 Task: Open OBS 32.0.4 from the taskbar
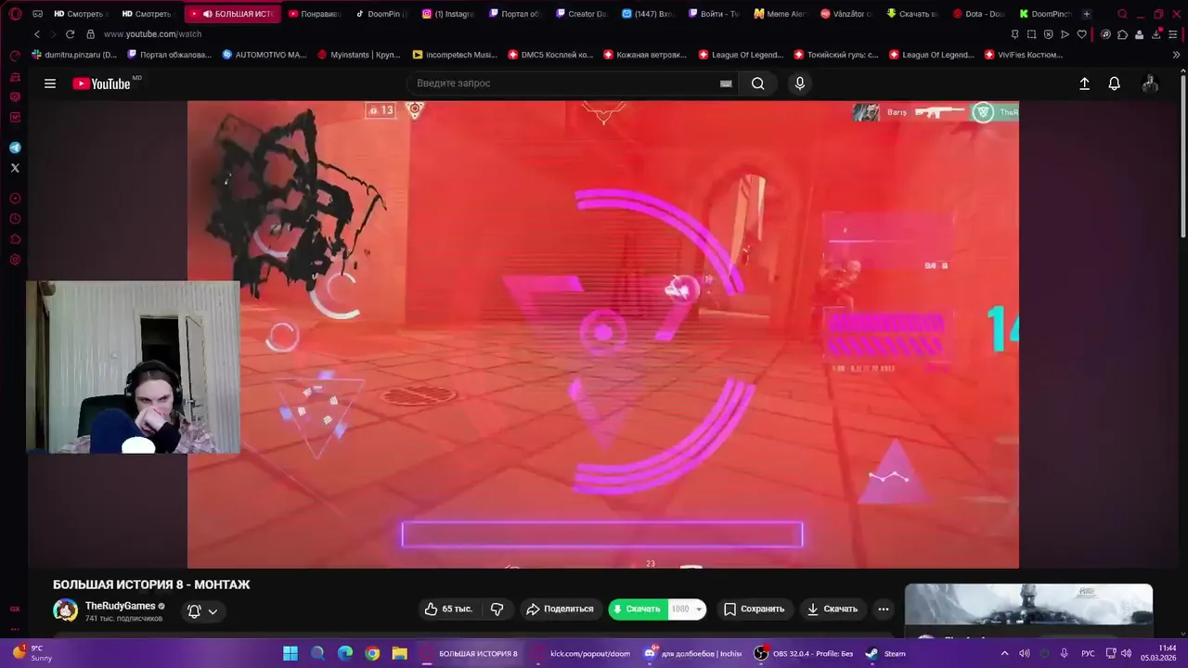click(804, 653)
